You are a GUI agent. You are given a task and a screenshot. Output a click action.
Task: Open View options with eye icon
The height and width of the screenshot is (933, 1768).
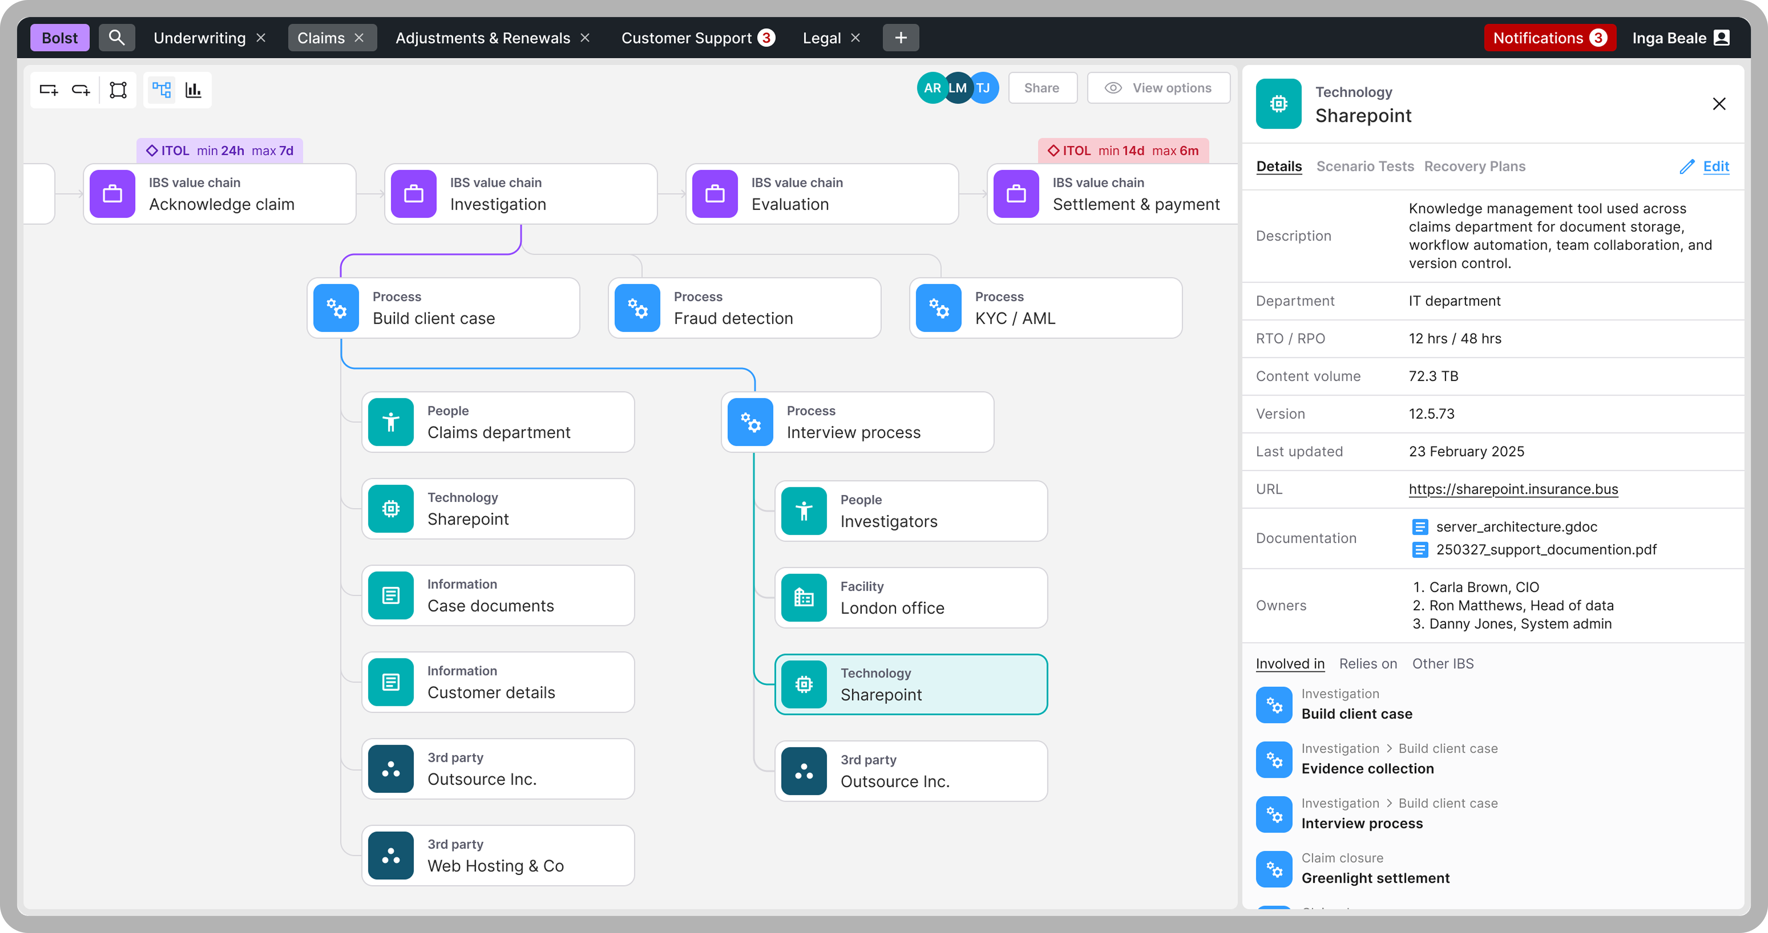click(1159, 88)
